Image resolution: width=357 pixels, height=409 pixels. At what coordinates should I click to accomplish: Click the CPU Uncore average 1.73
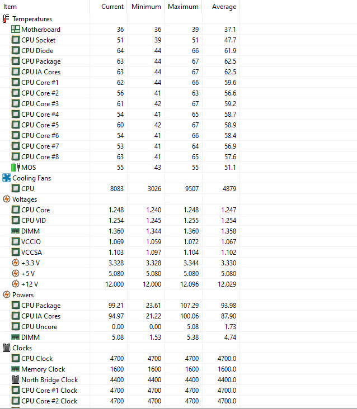click(230, 326)
